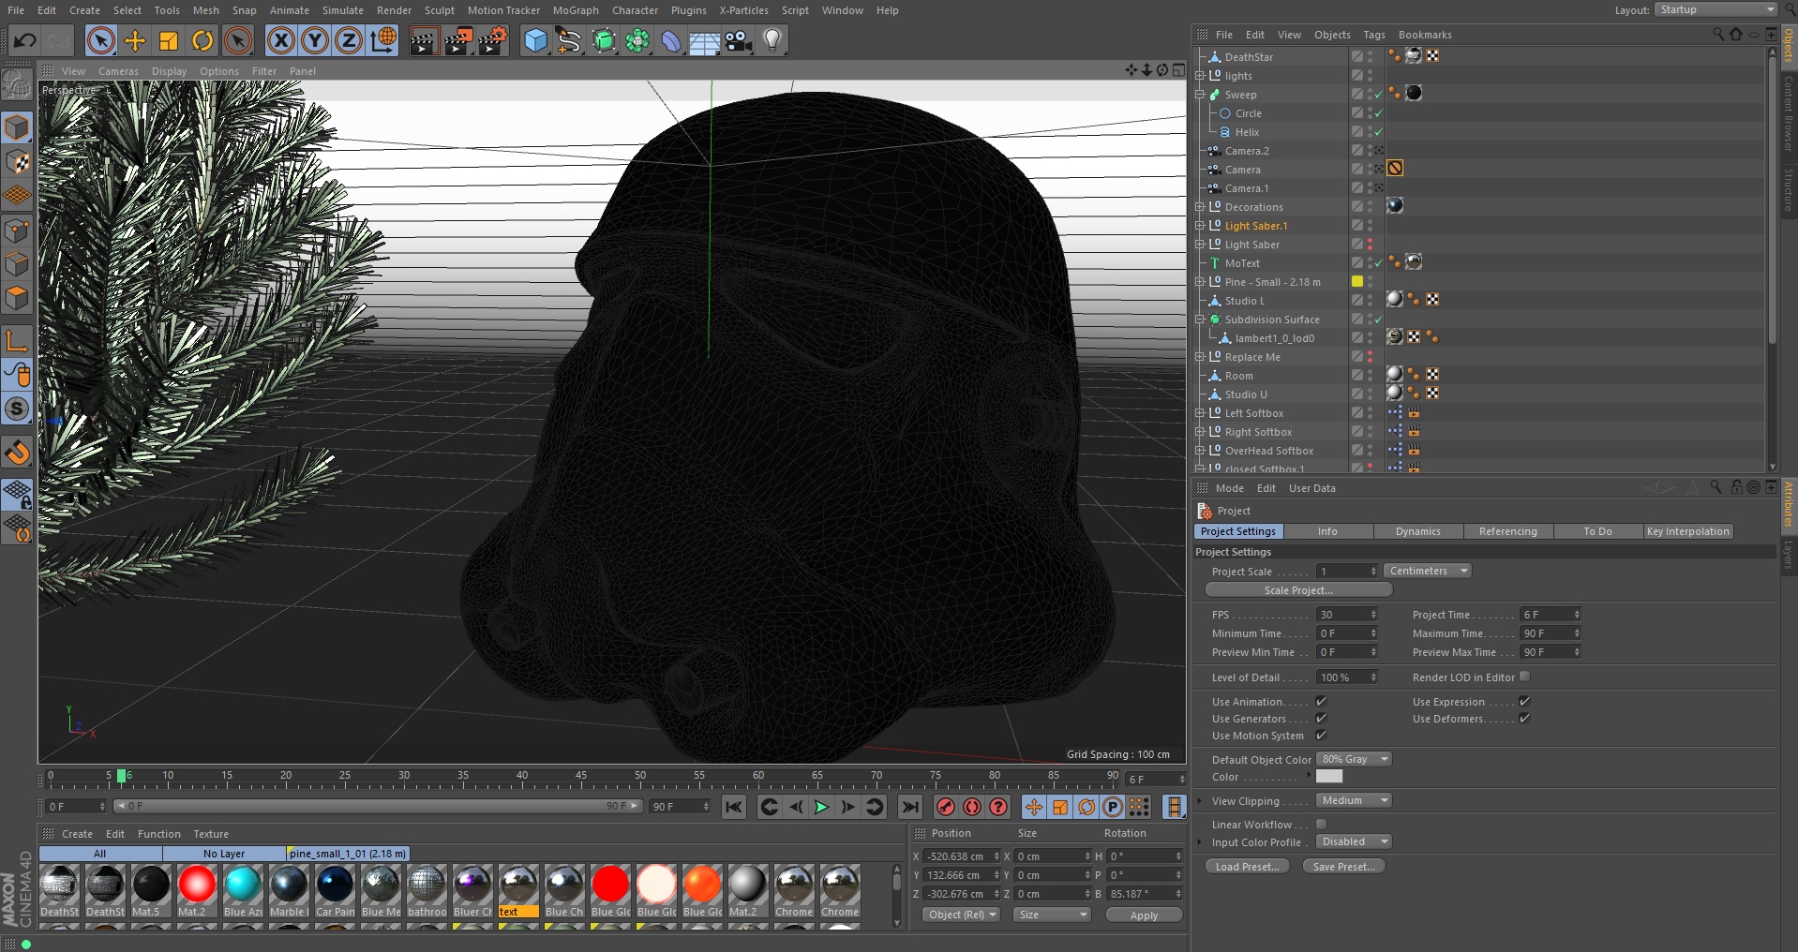Image resolution: width=1798 pixels, height=952 pixels.
Task: Click the Load Preset... button
Action: (1247, 867)
